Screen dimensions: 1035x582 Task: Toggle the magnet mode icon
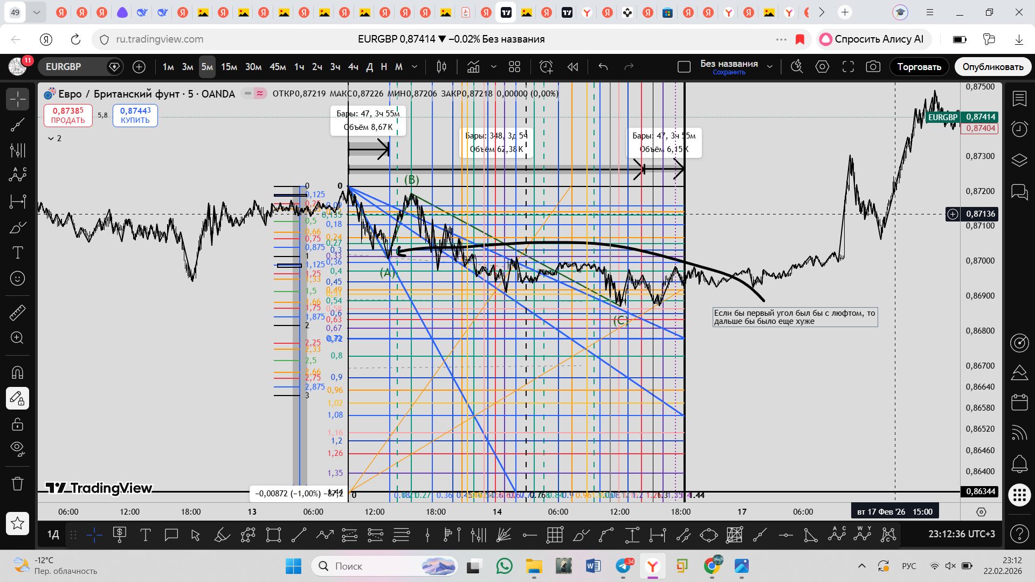pos(17,372)
